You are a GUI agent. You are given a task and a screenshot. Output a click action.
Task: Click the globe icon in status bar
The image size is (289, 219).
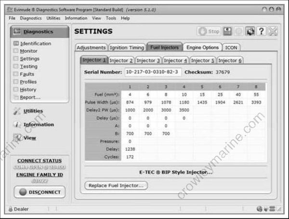pos(259,209)
